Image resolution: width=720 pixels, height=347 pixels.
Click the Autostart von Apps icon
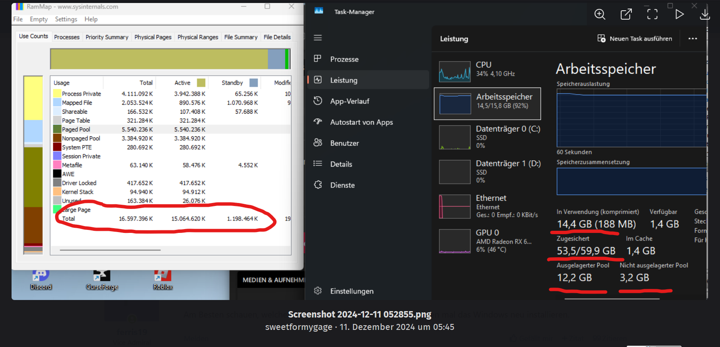point(317,121)
